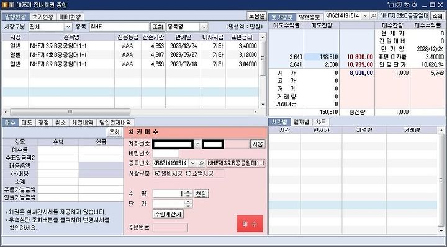Select the 매도 order tab
Image resolution: width=447 pixels, height=247 pixels.
coord(27,123)
